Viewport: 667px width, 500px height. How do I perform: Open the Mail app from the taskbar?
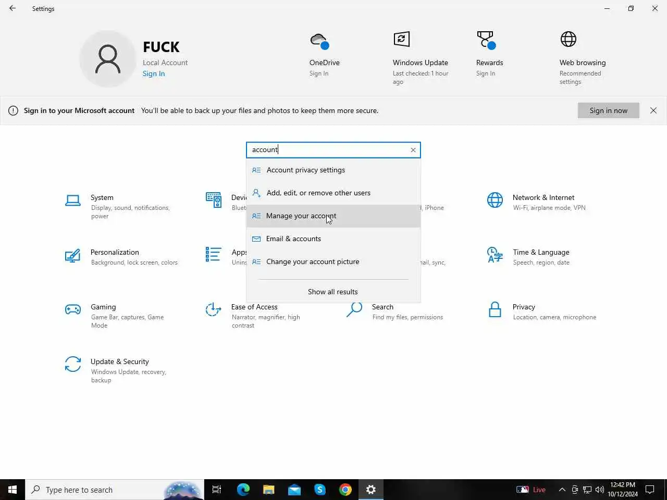pos(294,490)
